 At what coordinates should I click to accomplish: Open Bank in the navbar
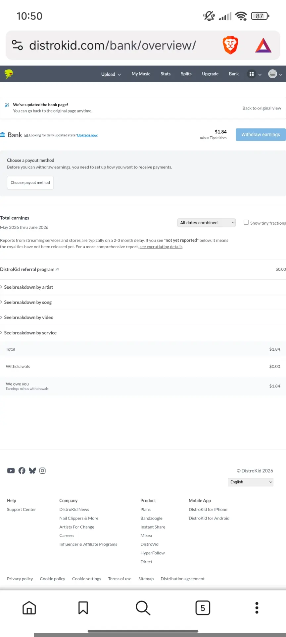pyautogui.click(x=234, y=74)
